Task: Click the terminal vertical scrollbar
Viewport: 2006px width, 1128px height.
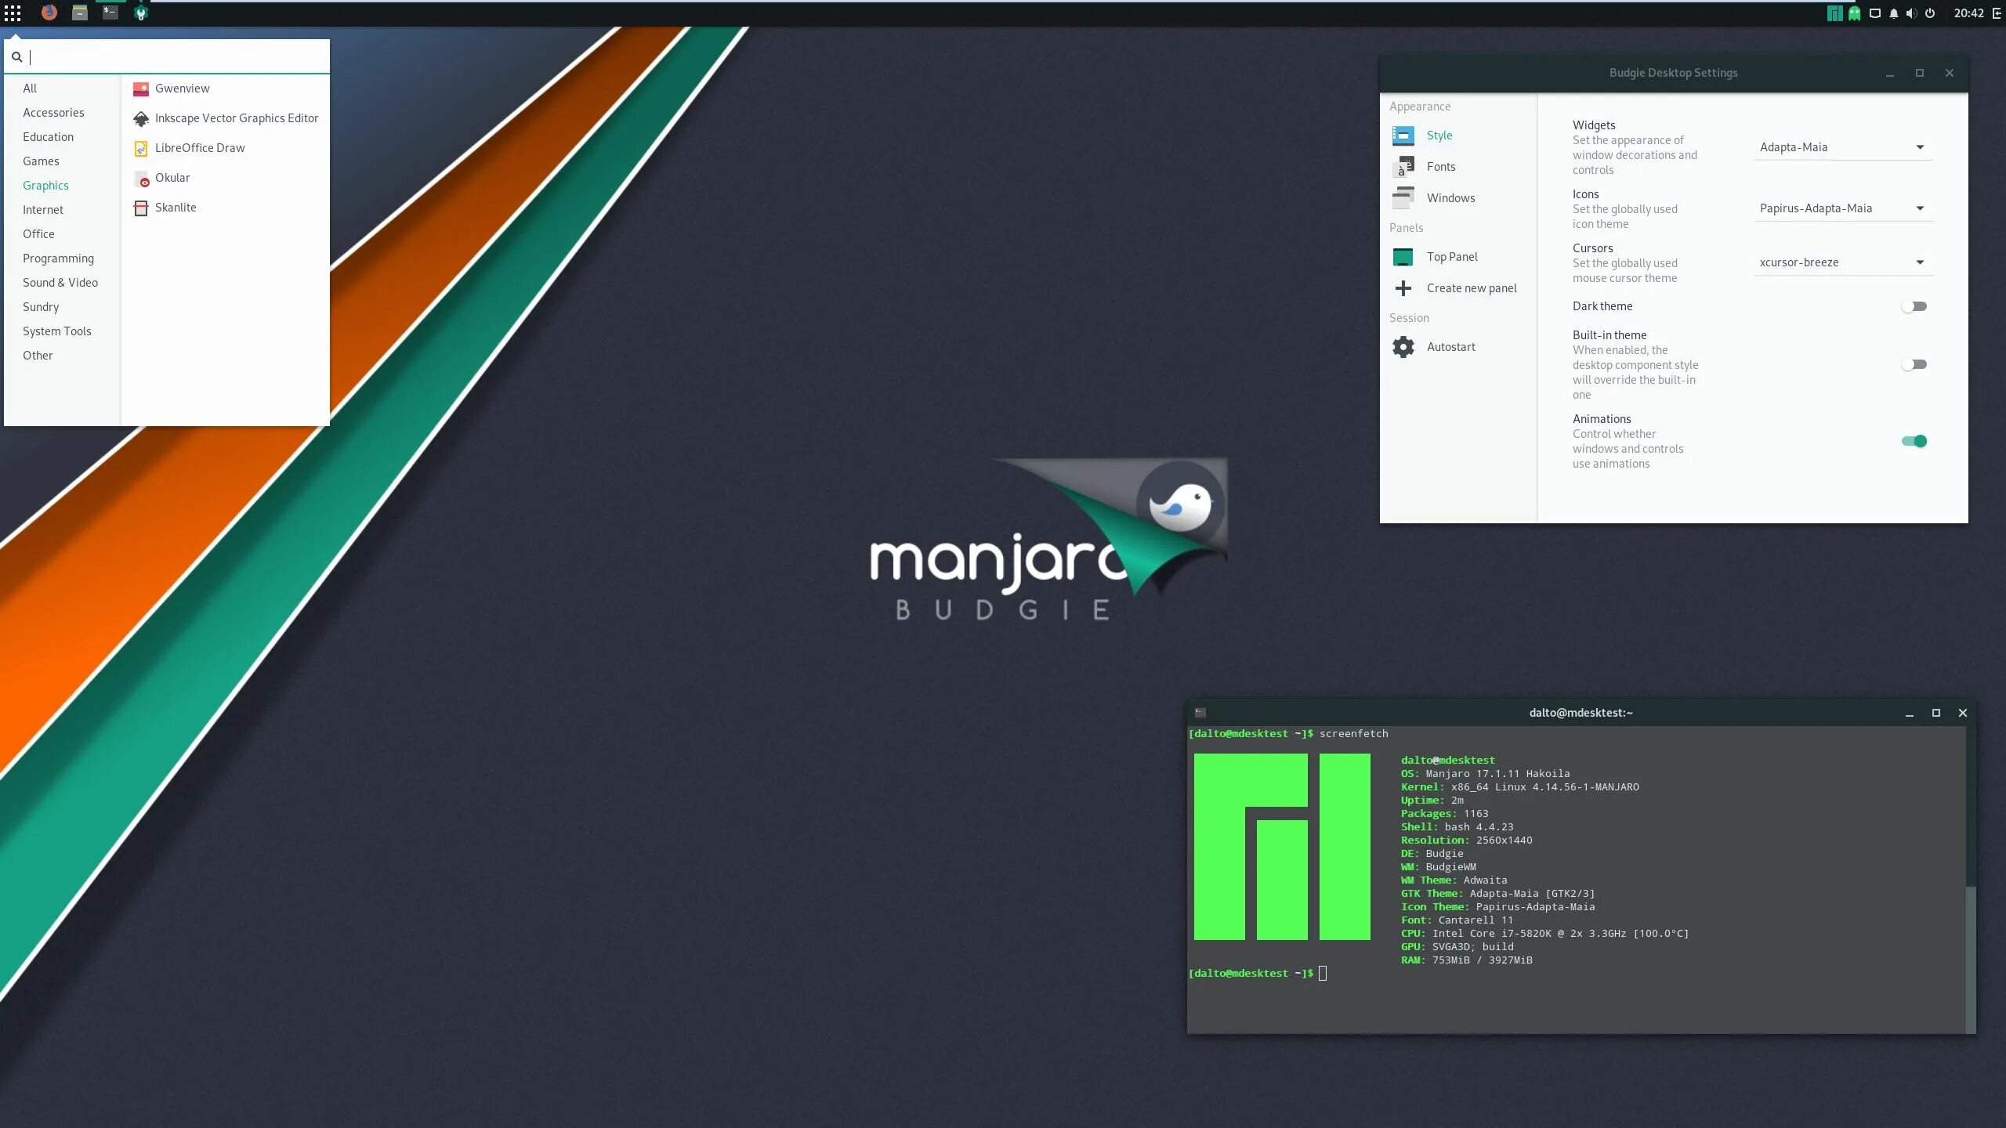Action: point(1971,880)
